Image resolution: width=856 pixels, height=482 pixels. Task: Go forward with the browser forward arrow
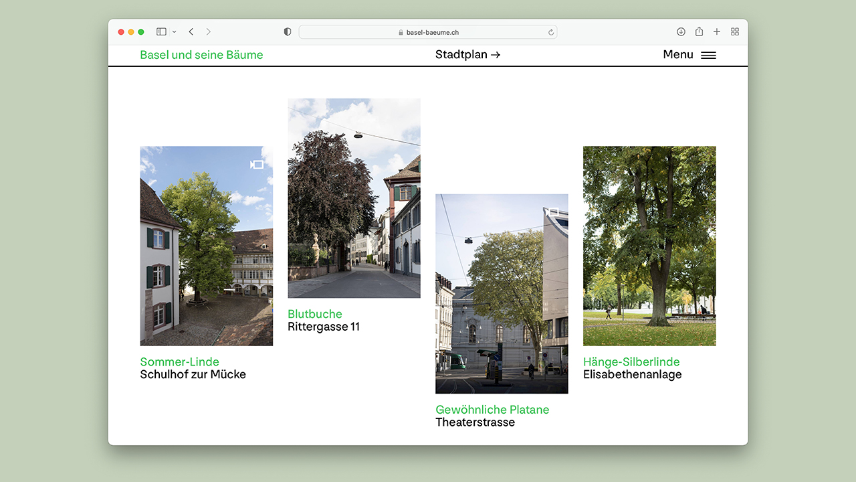[x=209, y=31]
